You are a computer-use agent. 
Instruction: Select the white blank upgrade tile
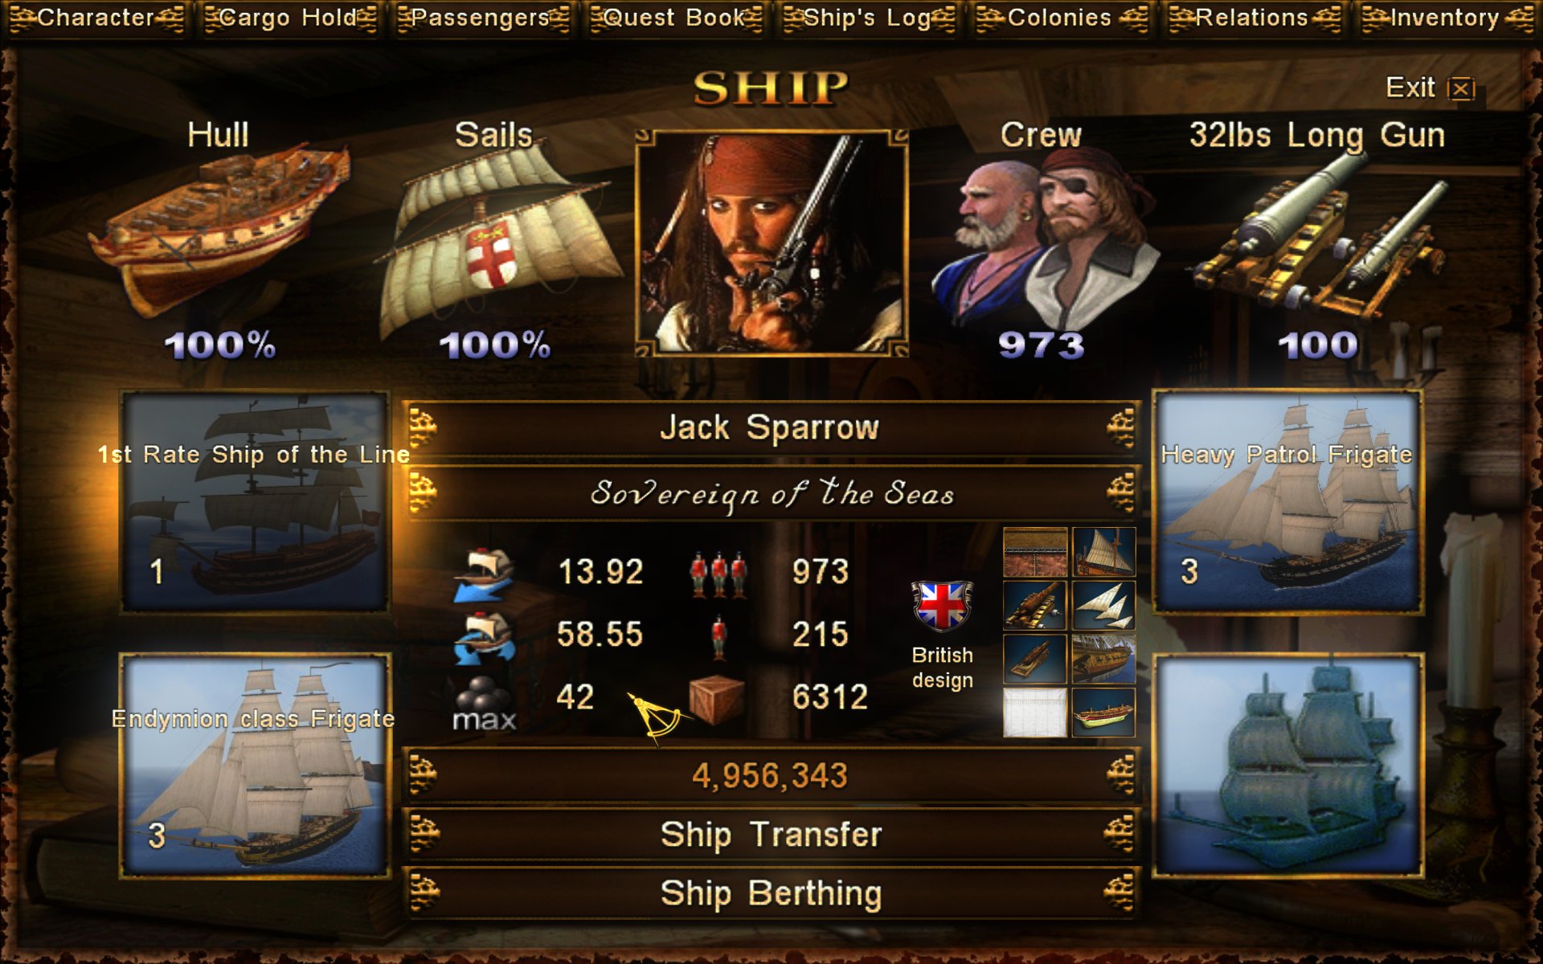pos(1035,713)
